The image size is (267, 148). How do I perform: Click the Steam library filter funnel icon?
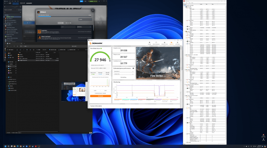20,13
